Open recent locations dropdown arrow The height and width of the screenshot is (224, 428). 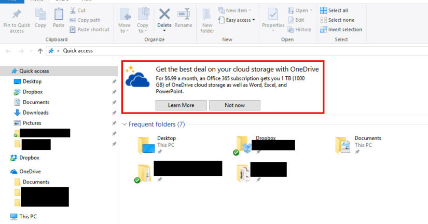pyautogui.click(x=31, y=51)
